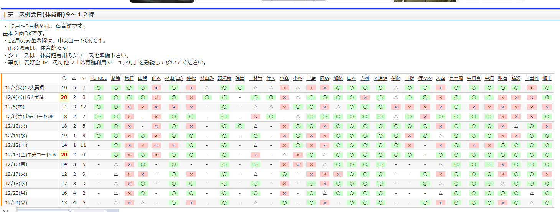
Task: Open 佐々木 member link
Action: tap(425, 78)
